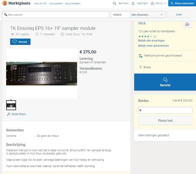Image resolution: width=196 pixels, height=174 pixels.
Task: Open seller name Mick
Action: tap(142, 23)
